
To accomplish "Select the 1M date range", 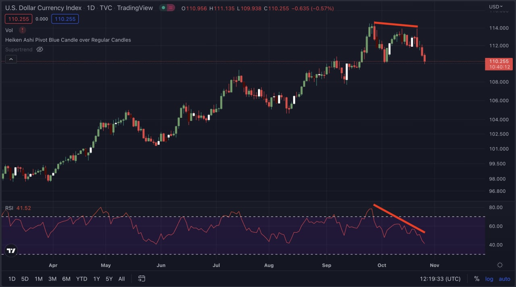I will (x=38, y=279).
